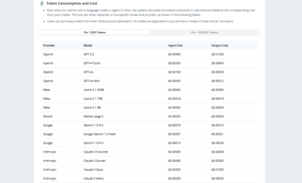The width and height of the screenshot is (302, 183).
Task: Click Gemini 1.5 Pro input cost $0.00070
Action: tap(174, 125)
